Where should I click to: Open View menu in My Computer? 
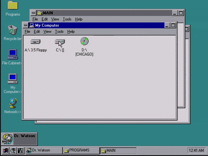coord(47,32)
